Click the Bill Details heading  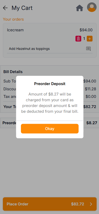pyautogui.click(x=13, y=72)
